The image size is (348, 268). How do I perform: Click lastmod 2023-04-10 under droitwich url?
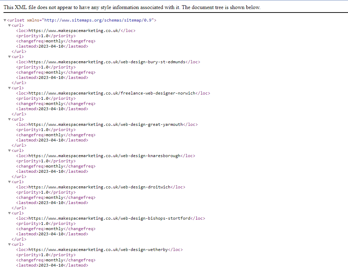coord(52,203)
